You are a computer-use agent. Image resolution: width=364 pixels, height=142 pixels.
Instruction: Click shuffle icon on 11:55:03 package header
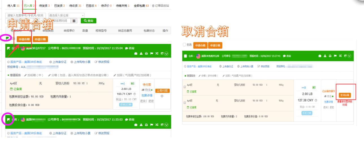[157, 125]
